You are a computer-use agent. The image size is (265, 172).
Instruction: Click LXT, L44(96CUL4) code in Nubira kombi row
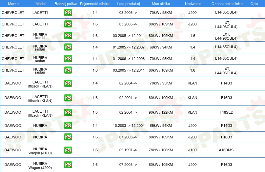[226, 36]
